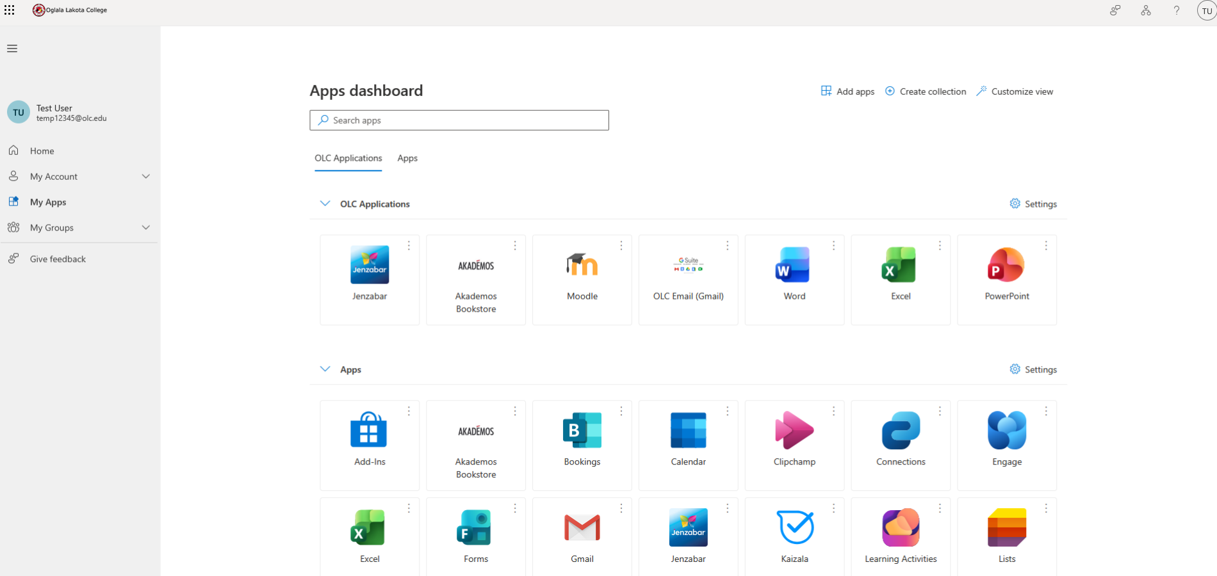Switch to the OLC Applications tab
This screenshot has height=576, width=1217.
(348, 158)
